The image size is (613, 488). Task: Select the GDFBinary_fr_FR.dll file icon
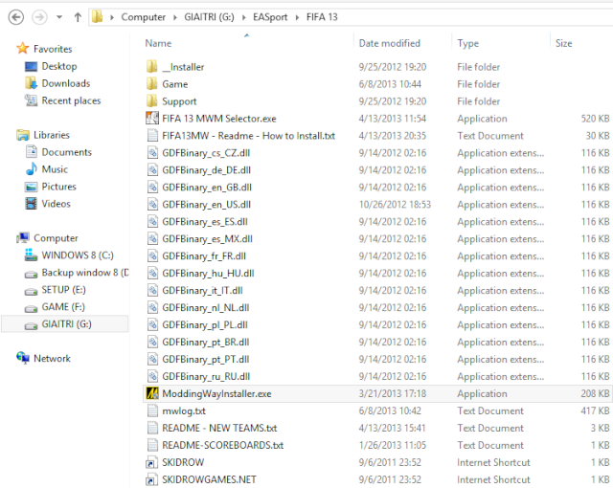(152, 255)
